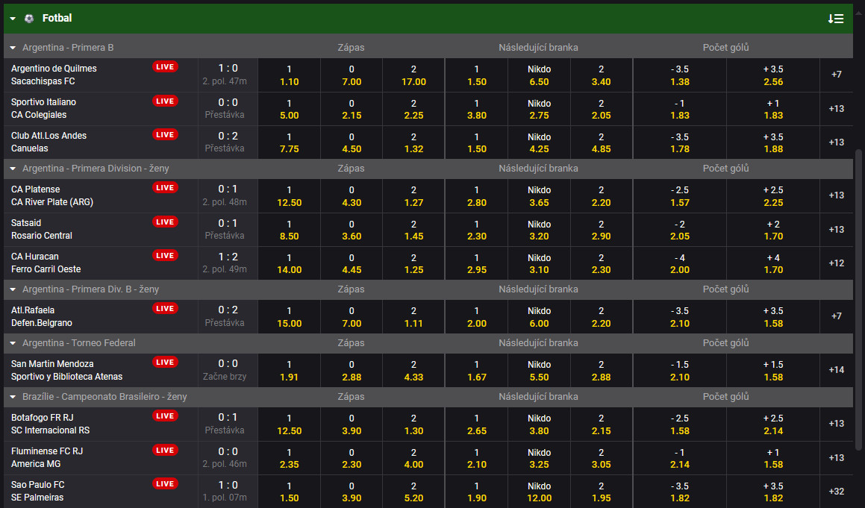Viewport: 865px width, 508px height.
Task: Show +7 more bets for Argentino de Quilmes
Action: 837,75
